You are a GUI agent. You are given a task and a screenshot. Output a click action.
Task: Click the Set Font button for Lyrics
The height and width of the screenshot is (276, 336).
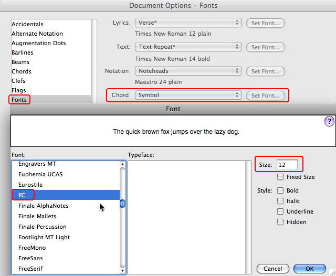coord(266,23)
